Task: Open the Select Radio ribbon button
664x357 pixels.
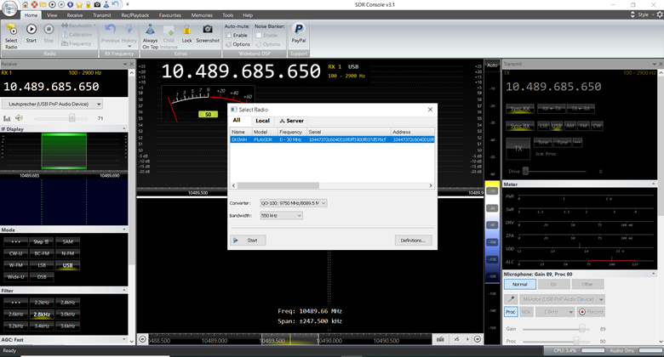Action: 11,36
